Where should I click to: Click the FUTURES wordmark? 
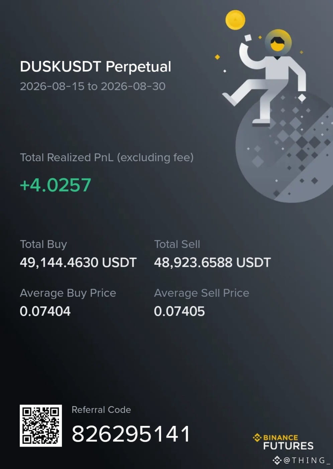(288, 446)
